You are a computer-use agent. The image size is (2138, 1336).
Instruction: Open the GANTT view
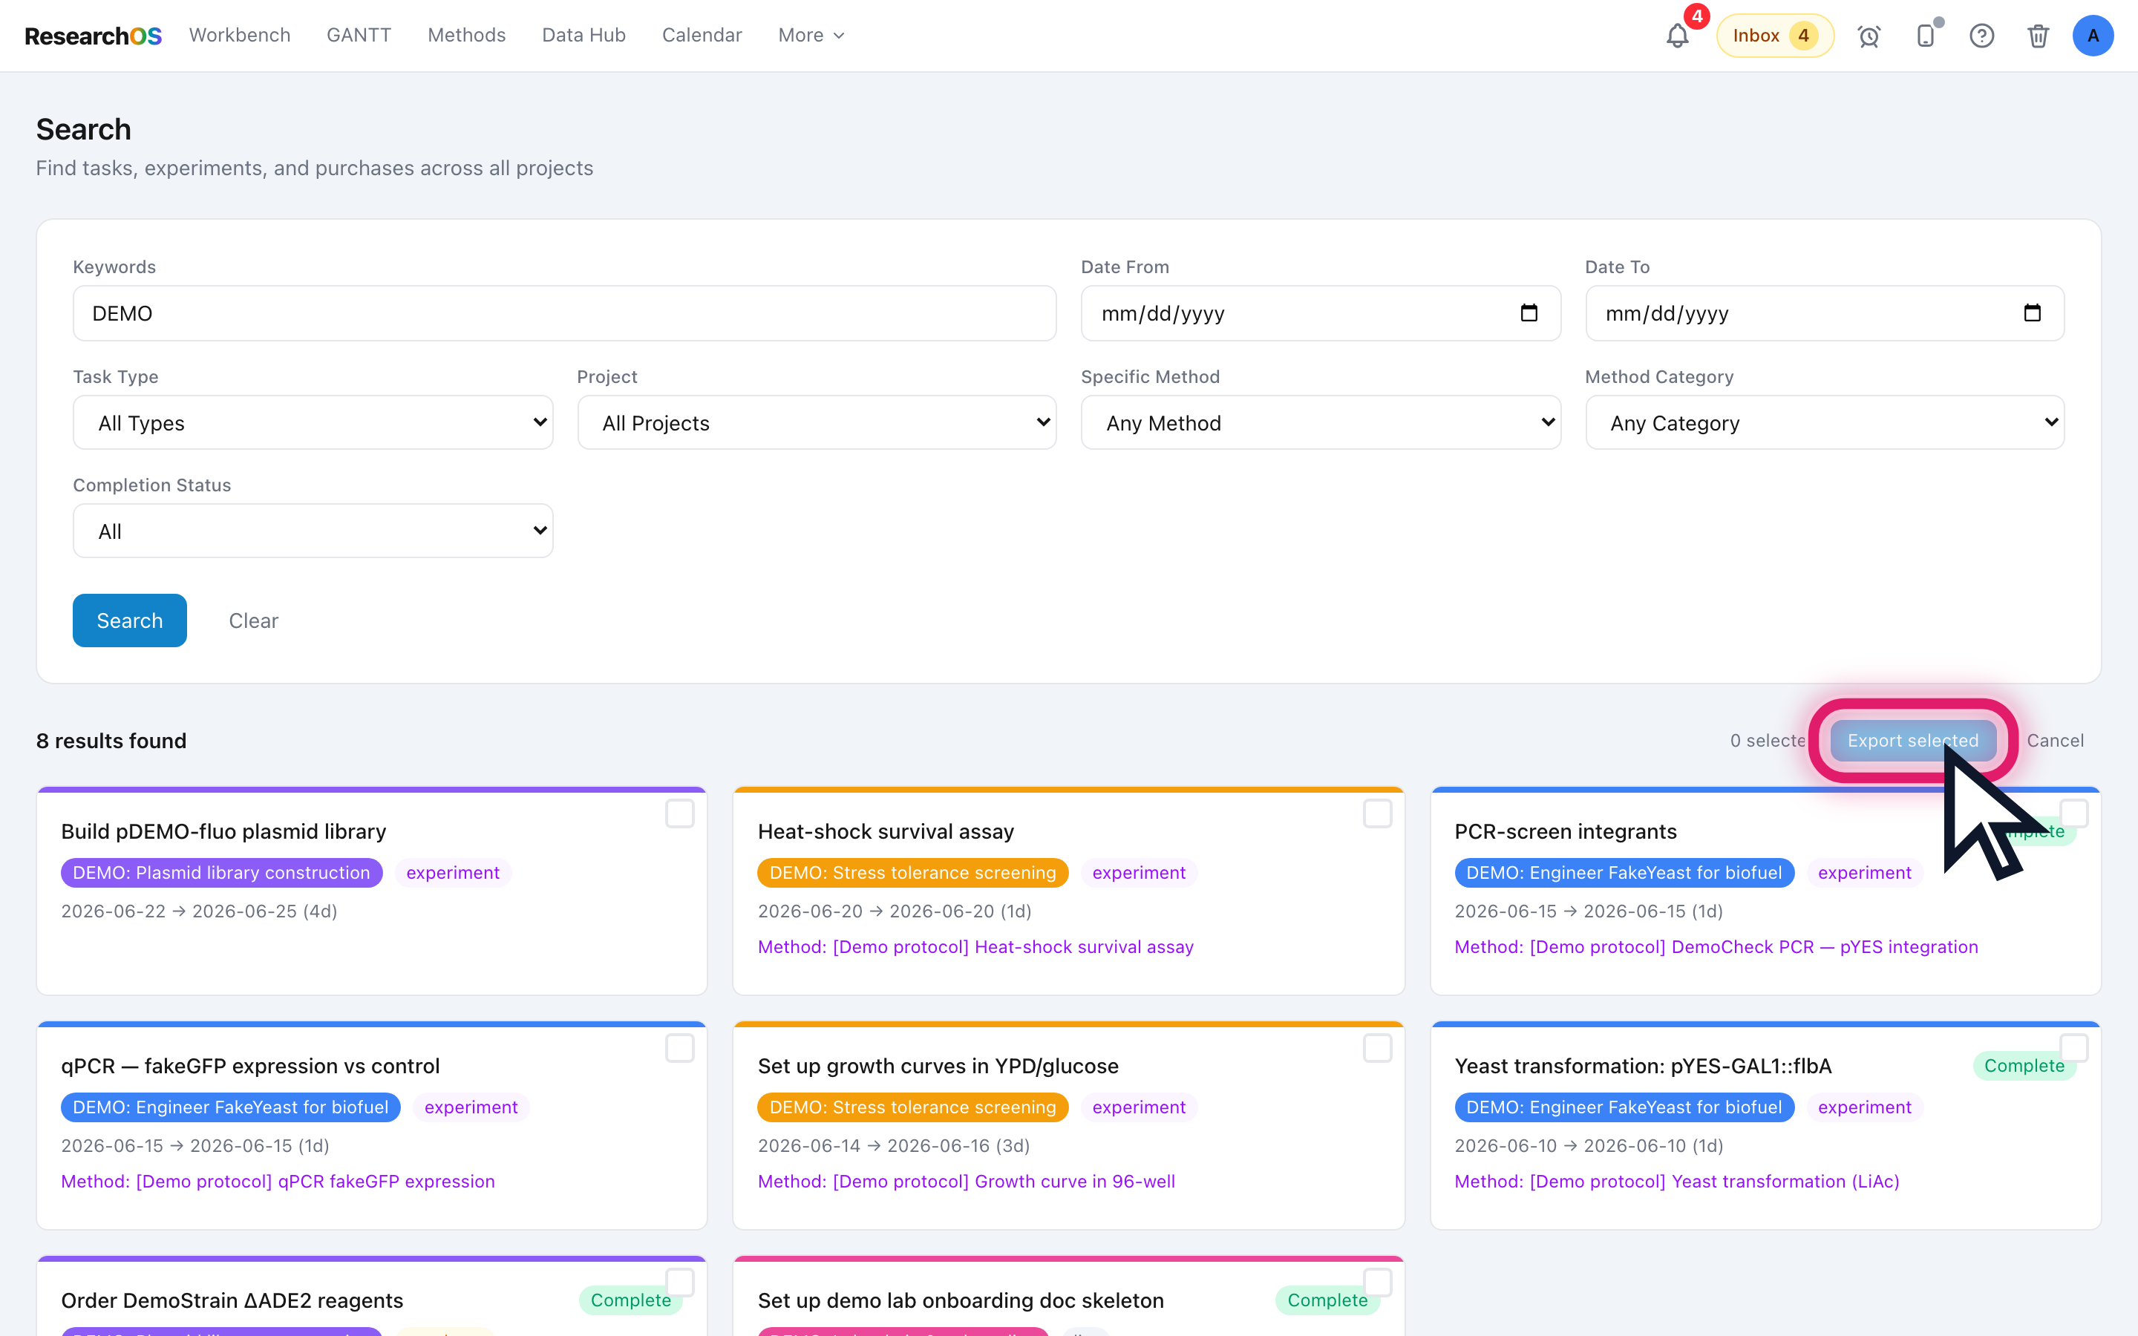point(359,36)
